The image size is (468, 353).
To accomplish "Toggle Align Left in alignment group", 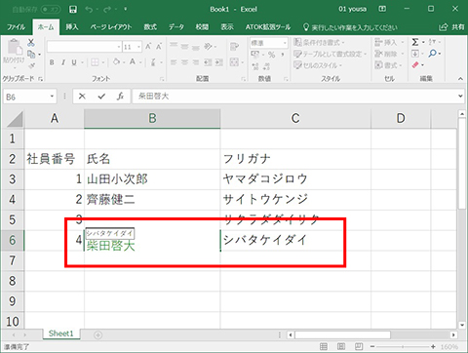I will 174,61.
